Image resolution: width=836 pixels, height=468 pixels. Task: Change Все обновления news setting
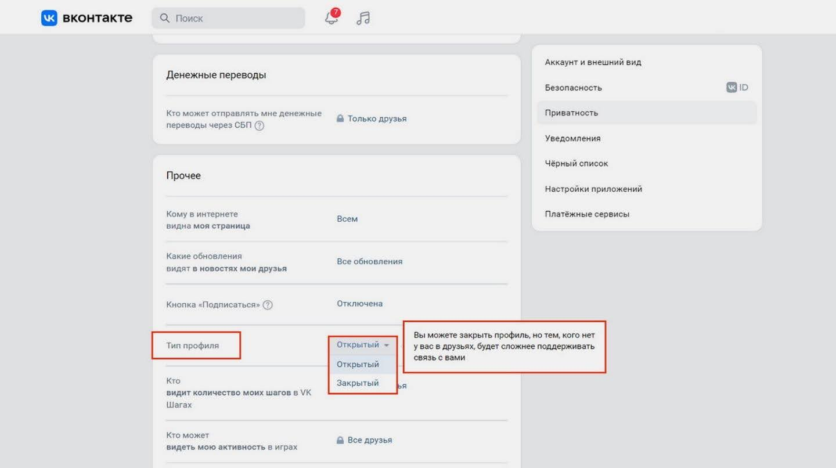(x=369, y=261)
